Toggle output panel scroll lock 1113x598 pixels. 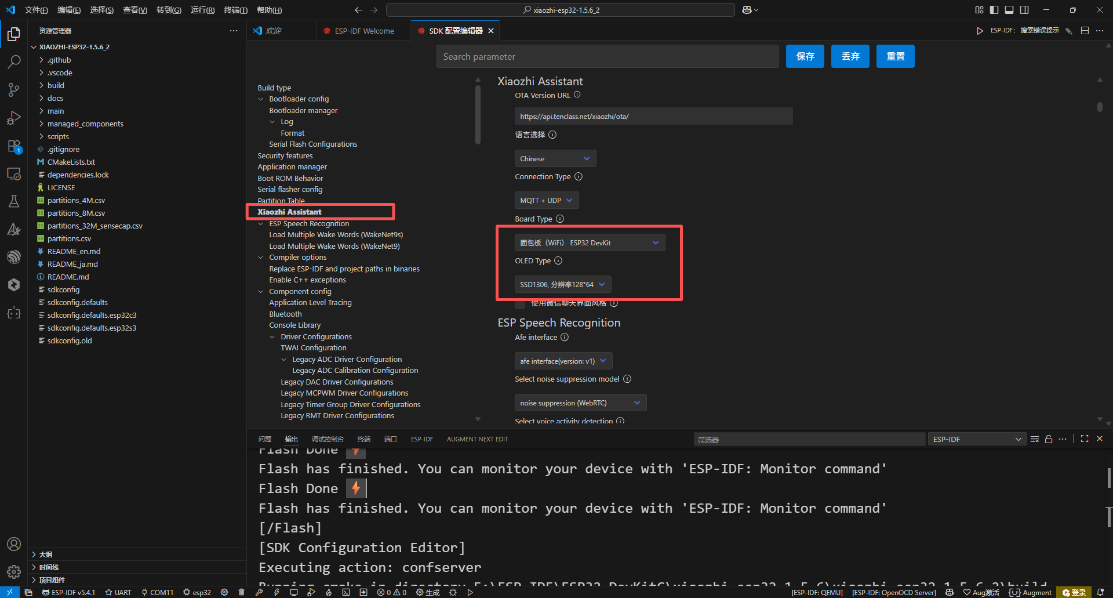click(1049, 439)
